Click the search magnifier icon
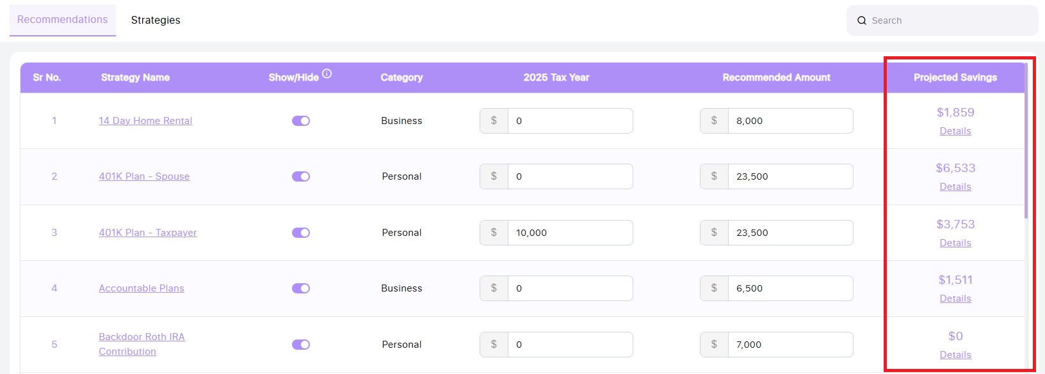The image size is (1045, 374). (x=862, y=20)
